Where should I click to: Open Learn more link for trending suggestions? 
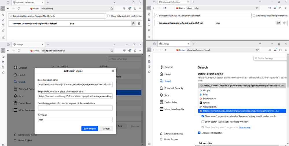click(245, 127)
